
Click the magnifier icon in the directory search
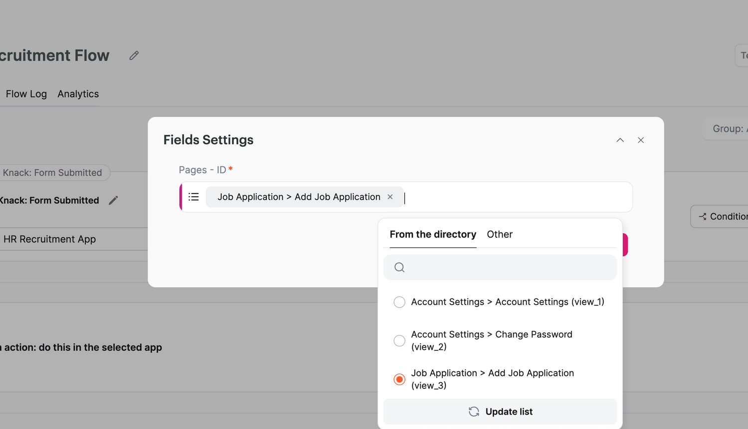(399, 268)
